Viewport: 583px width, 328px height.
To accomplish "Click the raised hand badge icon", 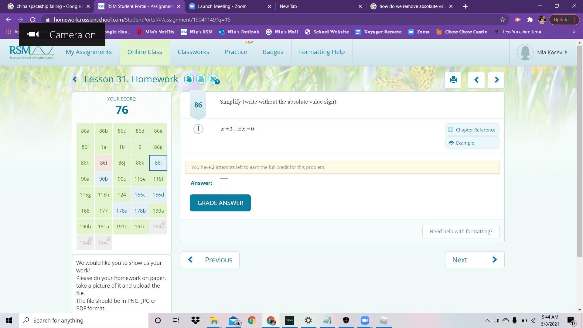I will point(189,79).
